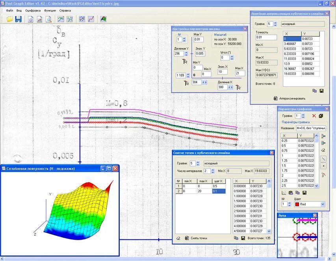Screen dimensions: 336x261
Task: Click save icon near Всего точек: 135
Action: click(x=243, y=238)
